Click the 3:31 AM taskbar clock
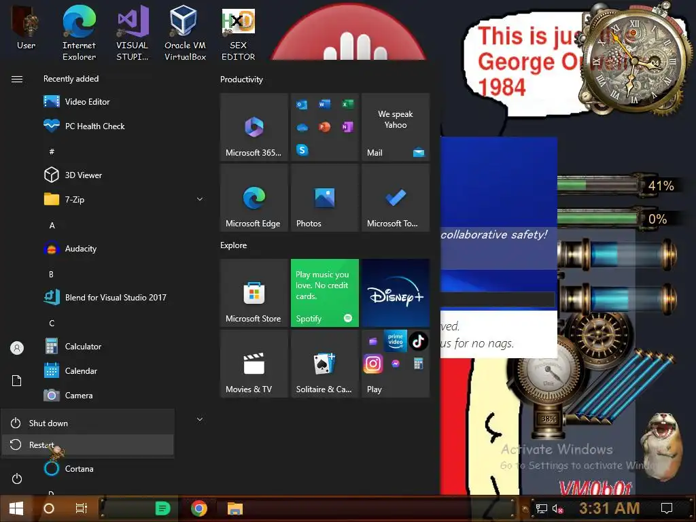Screen dimensions: 696x522 tap(610, 508)
